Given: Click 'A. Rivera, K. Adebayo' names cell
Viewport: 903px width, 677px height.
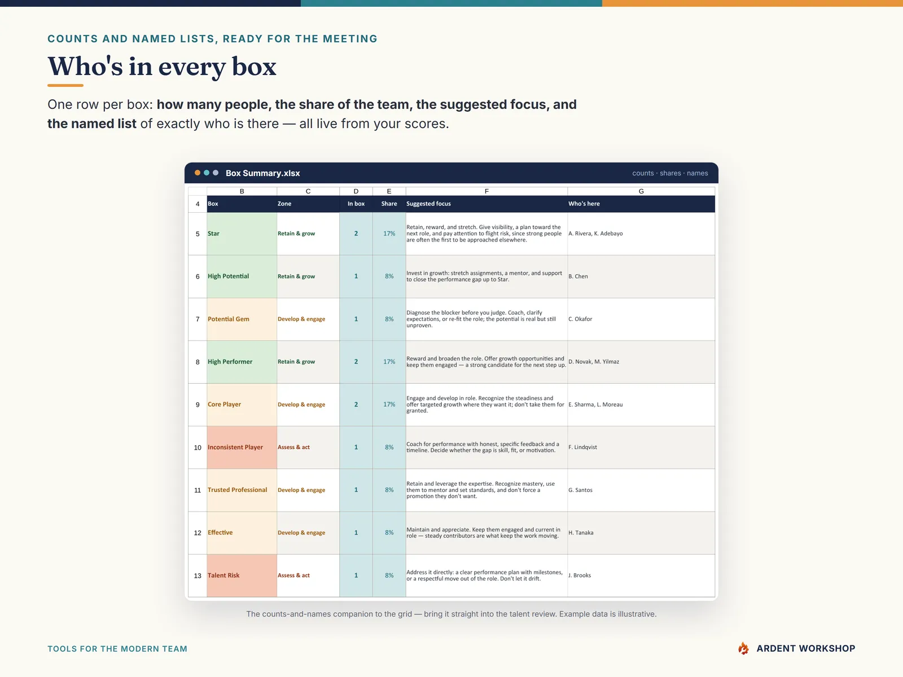Looking at the screenshot, I should 641,234.
